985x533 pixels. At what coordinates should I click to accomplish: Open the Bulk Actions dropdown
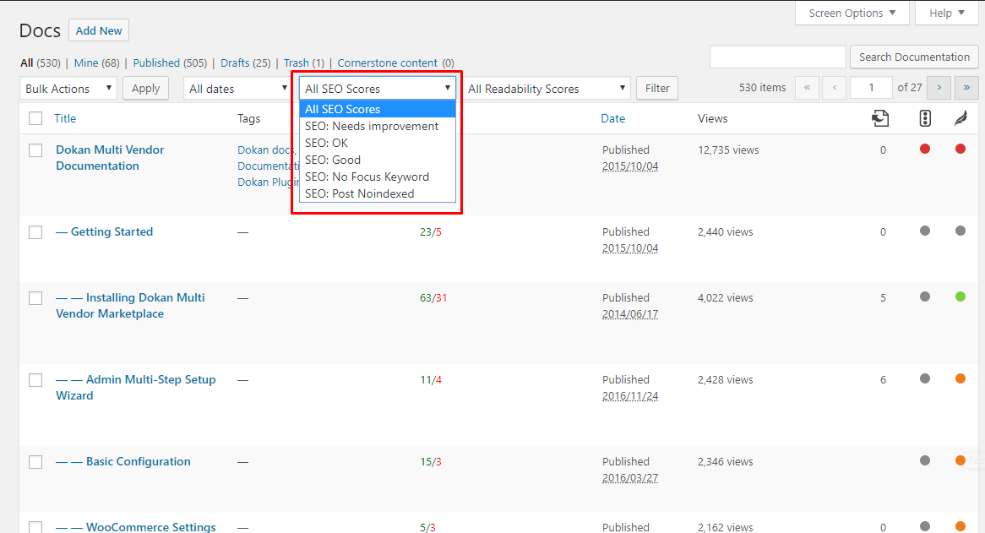pyautogui.click(x=68, y=88)
